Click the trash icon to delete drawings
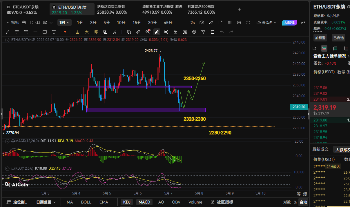 click(x=213, y=32)
